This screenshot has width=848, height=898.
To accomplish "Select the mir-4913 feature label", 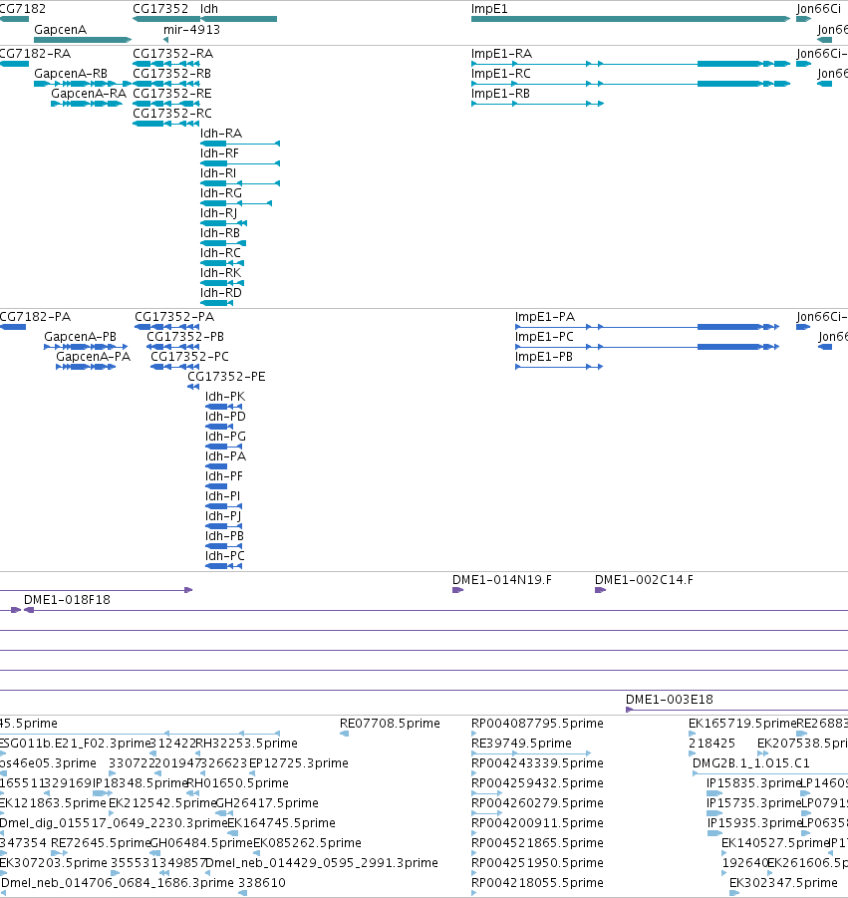I will click(x=191, y=29).
